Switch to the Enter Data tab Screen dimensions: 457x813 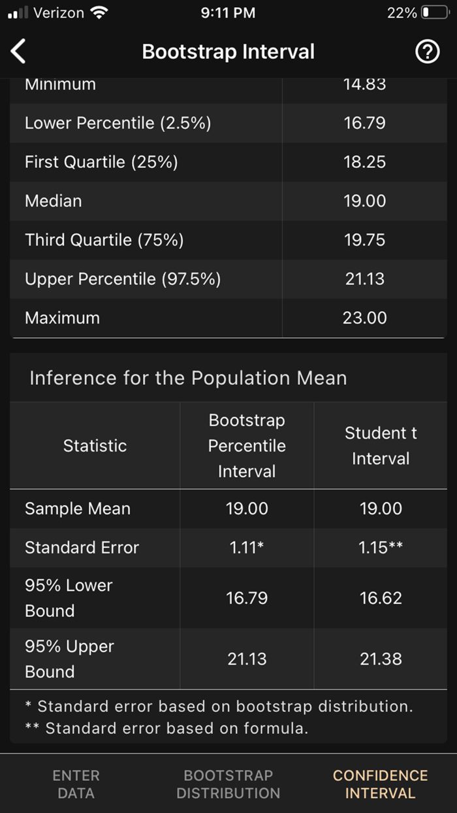point(76,784)
